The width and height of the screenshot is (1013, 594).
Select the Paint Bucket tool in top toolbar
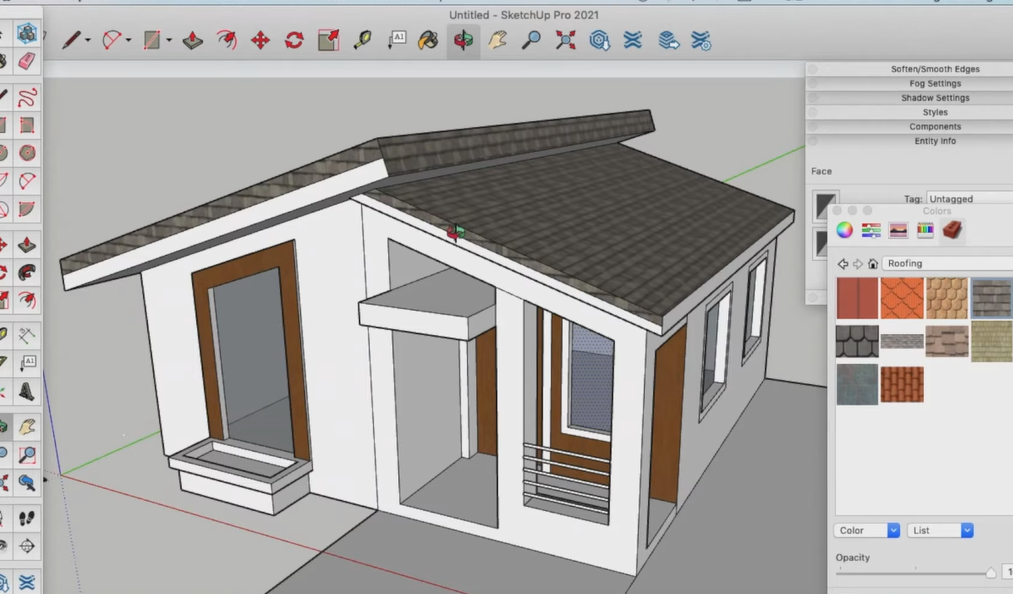point(429,40)
